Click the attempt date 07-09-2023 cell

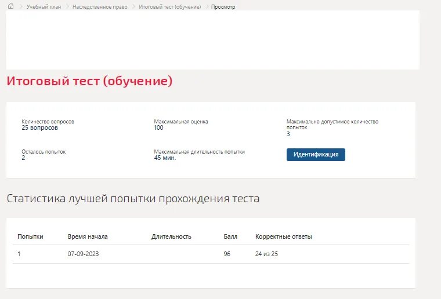coord(84,254)
